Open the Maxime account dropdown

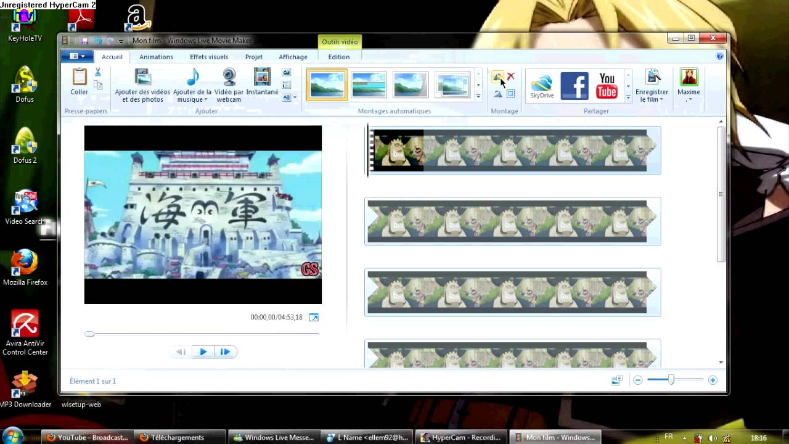pos(690,100)
